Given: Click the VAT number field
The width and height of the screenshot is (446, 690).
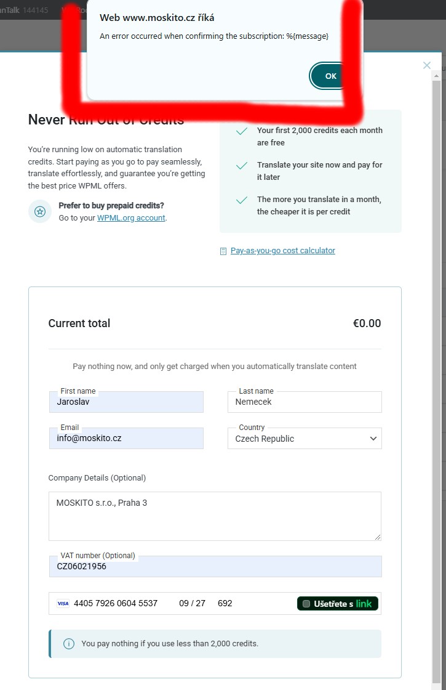Looking at the screenshot, I should coord(215,567).
